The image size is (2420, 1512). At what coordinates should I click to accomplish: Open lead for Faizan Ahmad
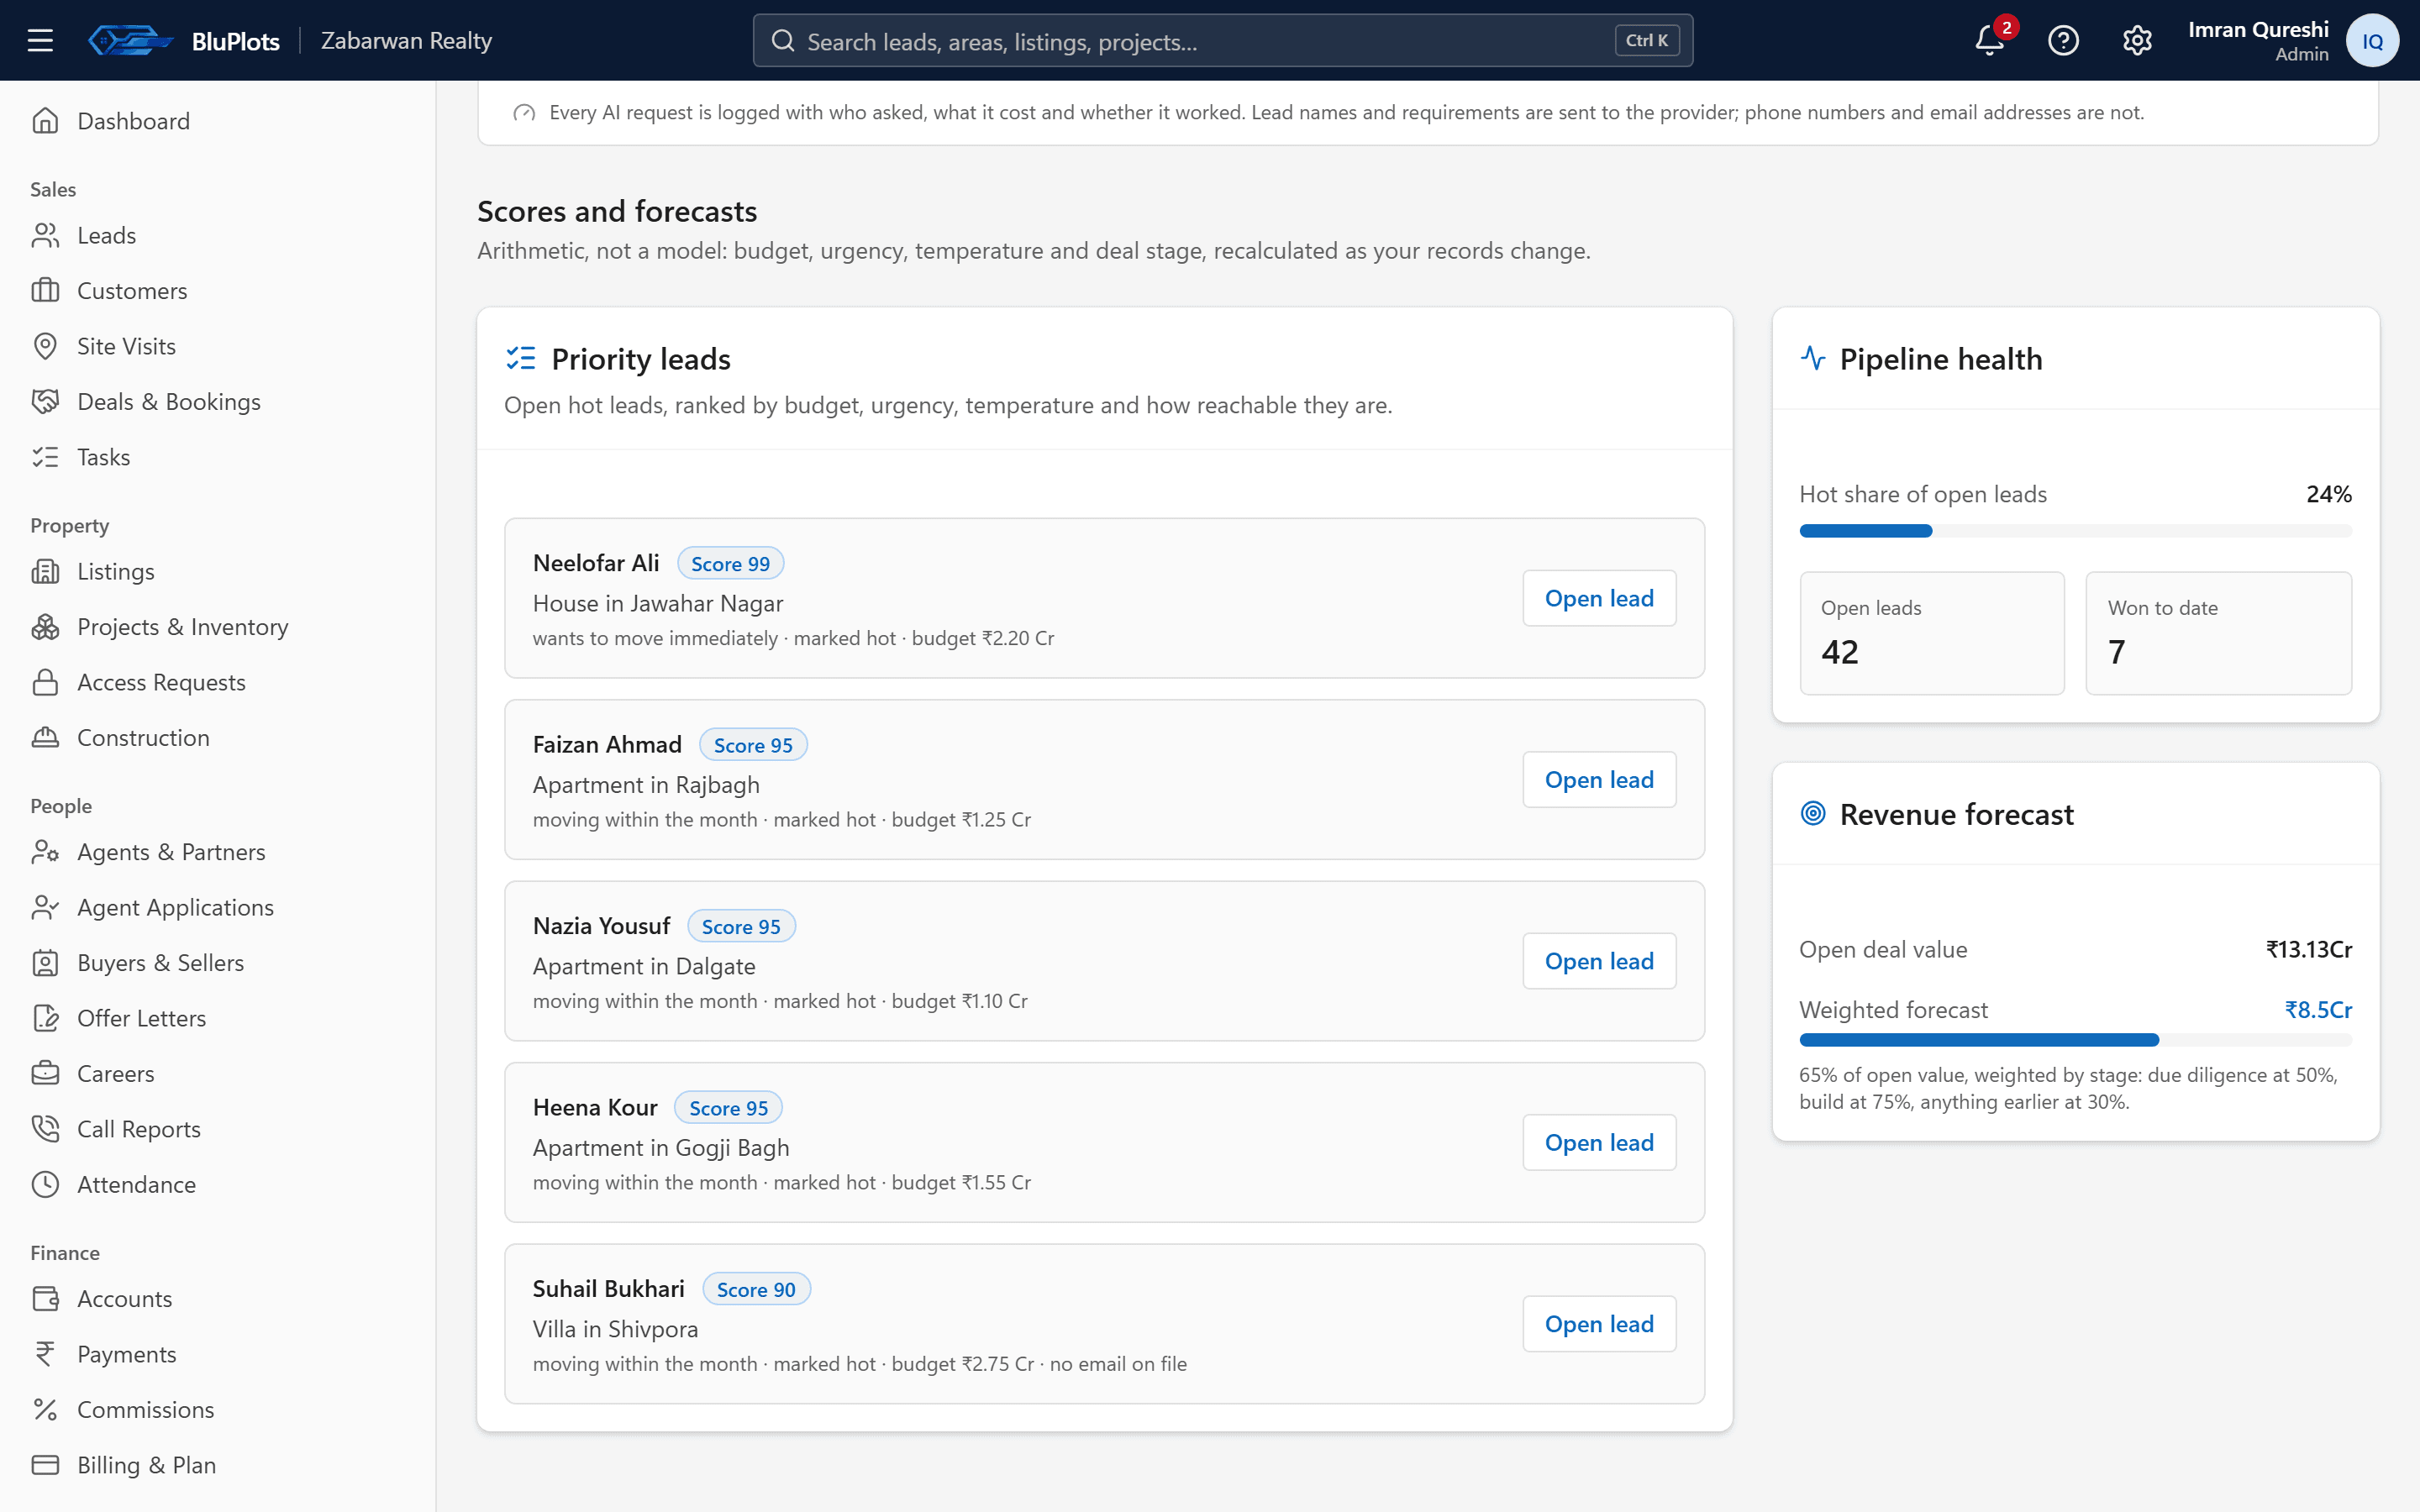[x=1599, y=779]
